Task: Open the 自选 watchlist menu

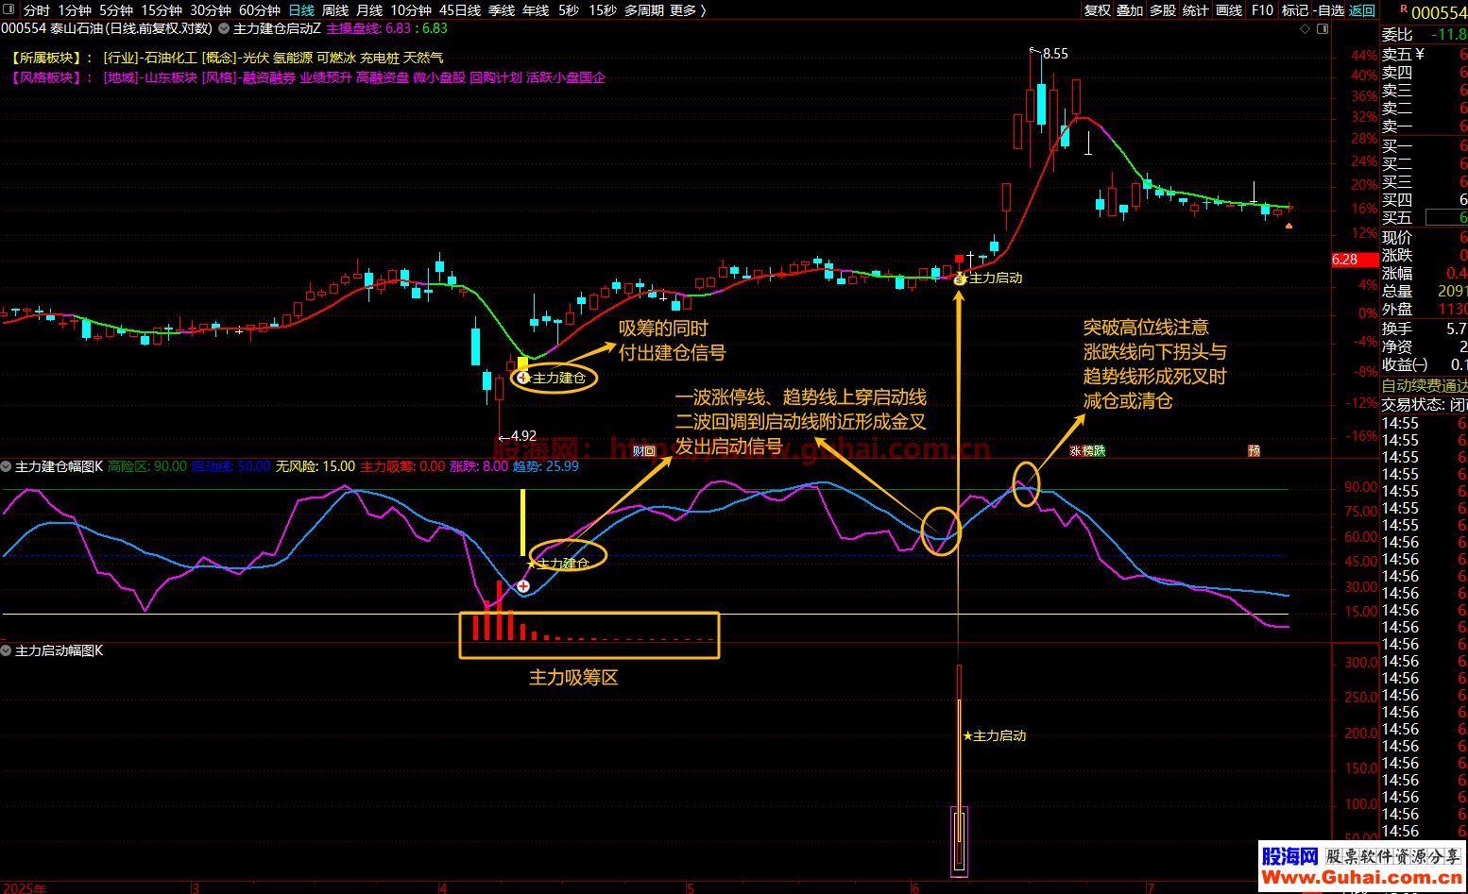Action: (x=1328, y=10)
